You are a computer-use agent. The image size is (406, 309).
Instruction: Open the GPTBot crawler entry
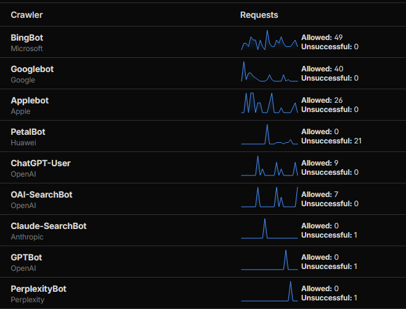click(x=26, y=257)
